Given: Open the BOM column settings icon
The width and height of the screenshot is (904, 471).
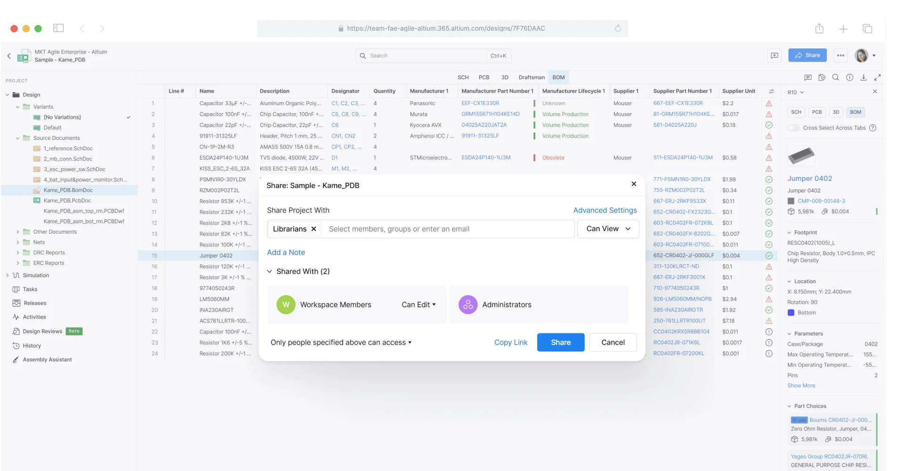Looking at the screenshot, I should 771,91.
